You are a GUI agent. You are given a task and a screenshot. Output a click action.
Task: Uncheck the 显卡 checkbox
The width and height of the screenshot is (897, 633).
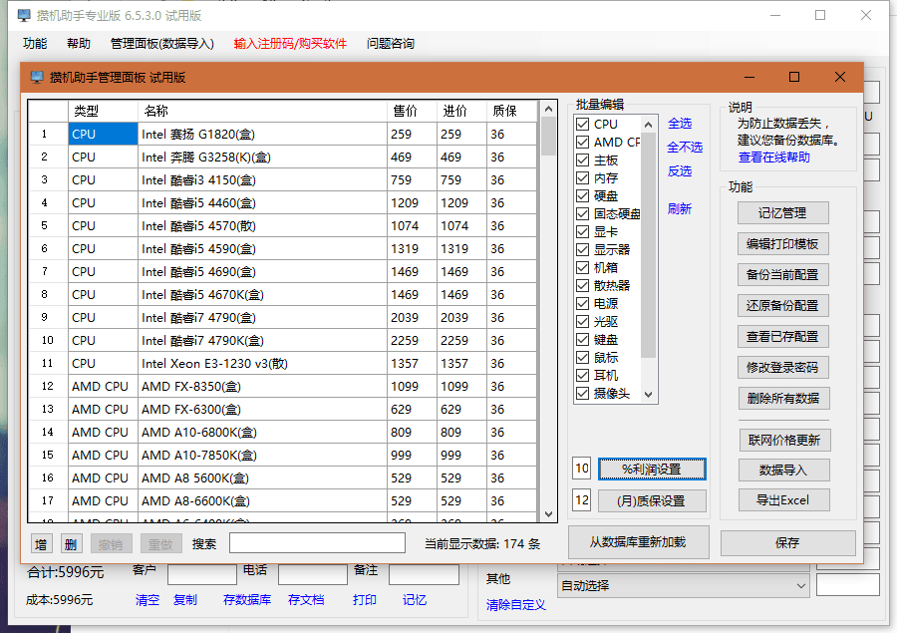pos(582,232)
